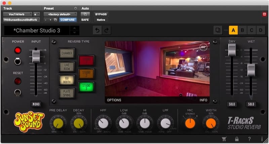Select the LIVE ROOM reverb type
The width and height of the screenshot is (269, 144).
(67, 67)
